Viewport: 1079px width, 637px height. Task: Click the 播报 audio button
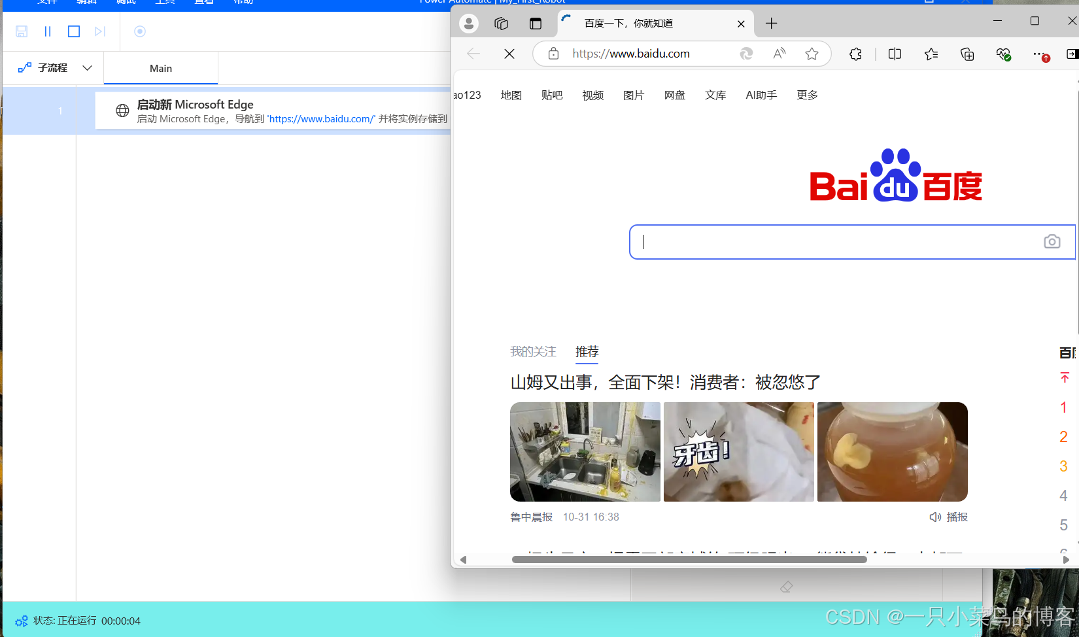948,517
